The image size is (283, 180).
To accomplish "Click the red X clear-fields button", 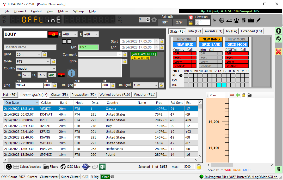I will (x=279, y=51).
